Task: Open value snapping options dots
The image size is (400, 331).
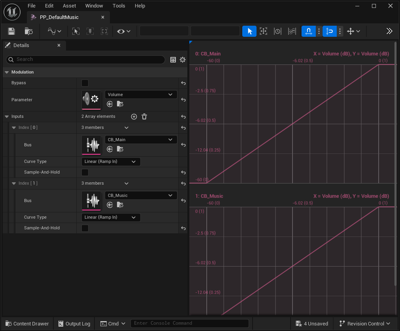Action: pos(340,31)
